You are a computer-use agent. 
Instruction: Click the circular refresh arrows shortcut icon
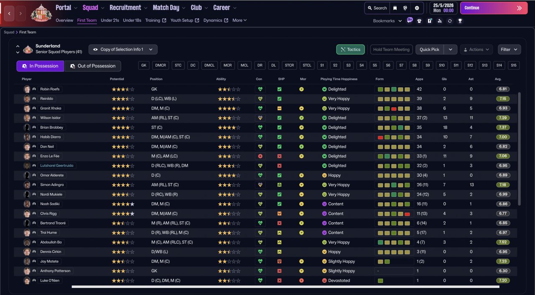tap(450, 21)
